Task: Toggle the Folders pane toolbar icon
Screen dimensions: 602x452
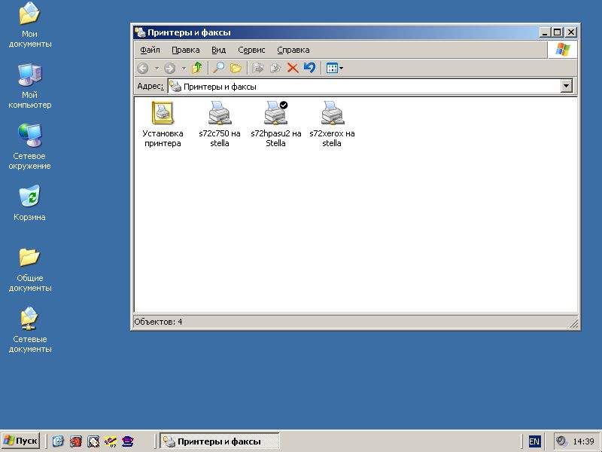Action: [236, 68]
